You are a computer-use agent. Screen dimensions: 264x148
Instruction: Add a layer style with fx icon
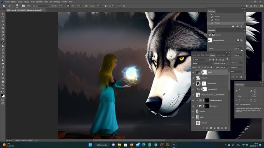[x=207, y=128]
